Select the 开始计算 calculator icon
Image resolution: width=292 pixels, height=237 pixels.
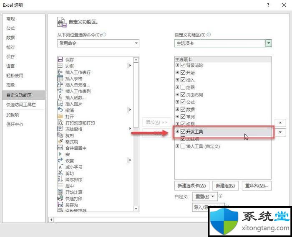(x=60, y=192)
